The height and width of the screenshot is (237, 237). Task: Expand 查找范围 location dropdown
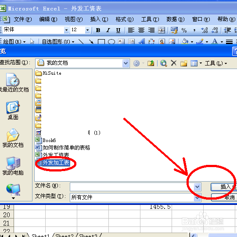pos(126,63)
